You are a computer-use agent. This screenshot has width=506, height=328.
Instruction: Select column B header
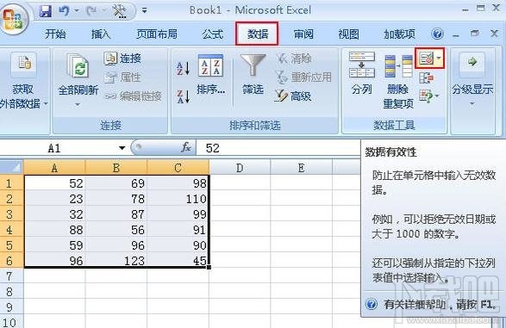(116, 168)
